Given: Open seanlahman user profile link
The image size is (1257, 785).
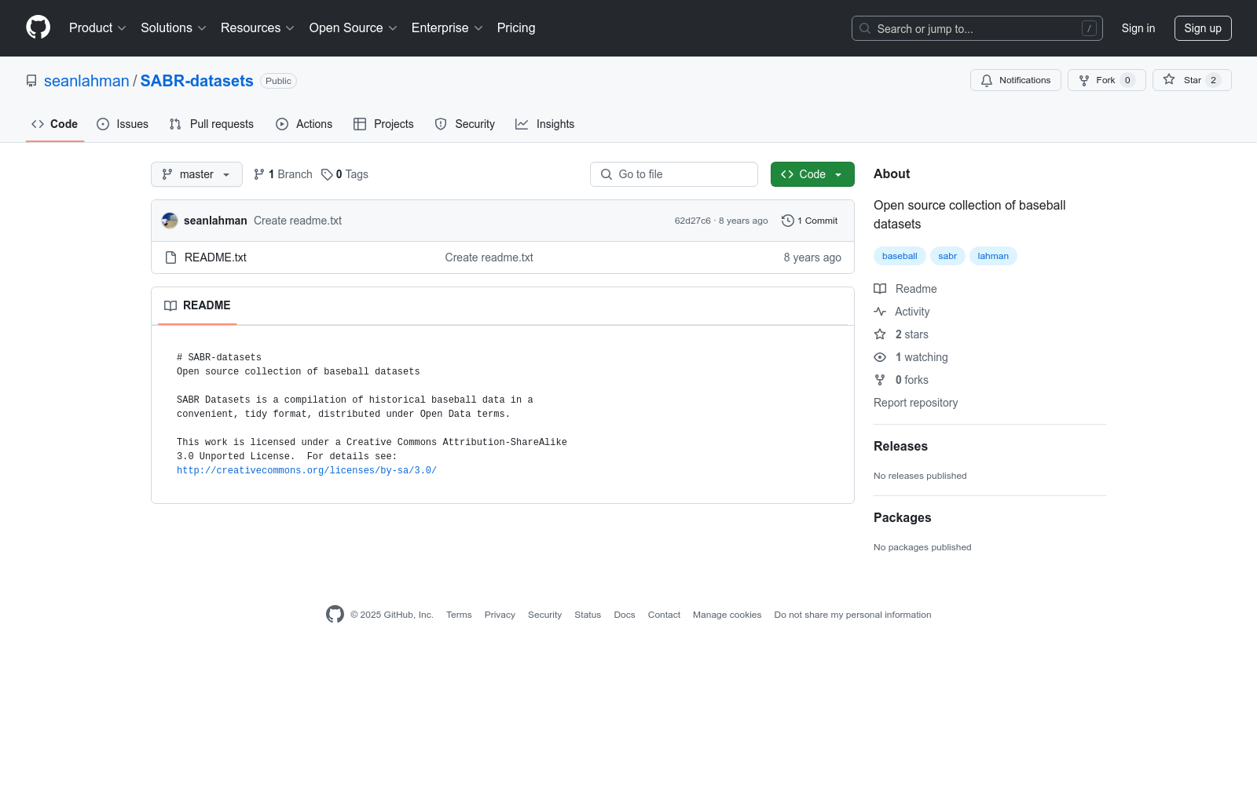Looking at the screenshot, I should [86, 81].
